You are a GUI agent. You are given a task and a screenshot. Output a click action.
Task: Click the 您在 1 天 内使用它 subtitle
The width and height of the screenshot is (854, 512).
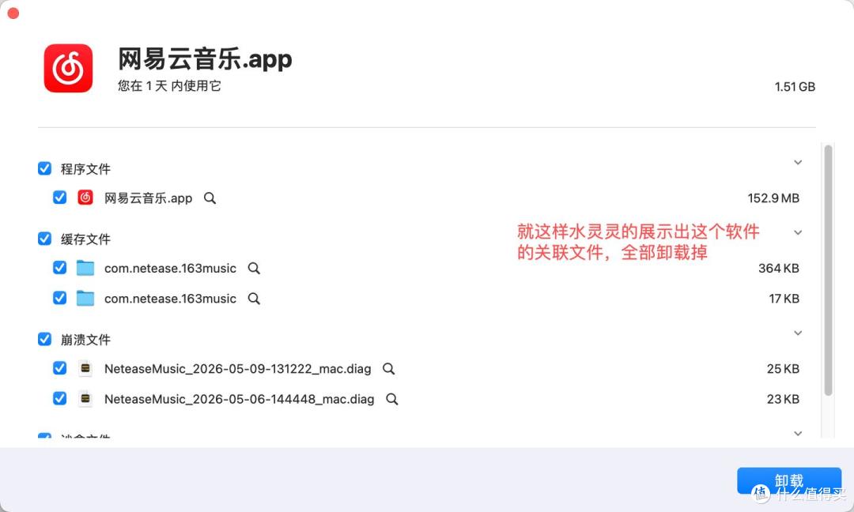pos(169,86)
